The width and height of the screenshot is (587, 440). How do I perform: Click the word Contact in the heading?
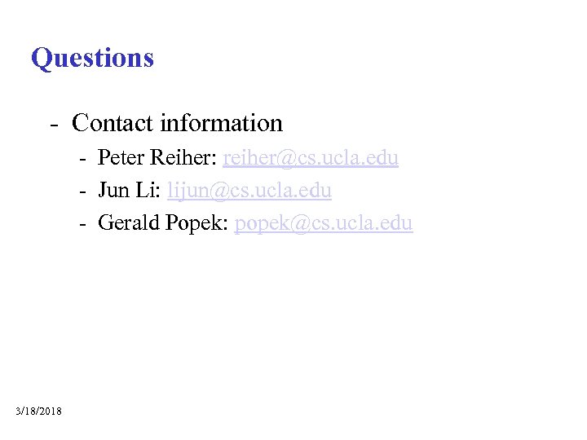[x=113, y=123]
